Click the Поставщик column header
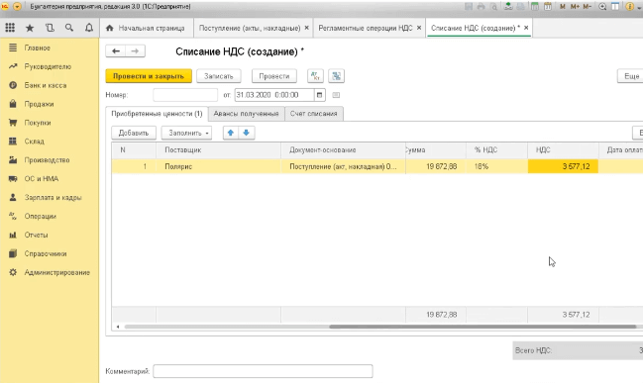The width and height of the screenshot is (643, 383). point(218,150)
